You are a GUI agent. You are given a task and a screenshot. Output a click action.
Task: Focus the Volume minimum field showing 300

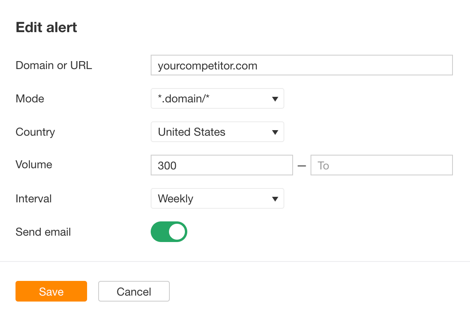(x=221, y=165)
